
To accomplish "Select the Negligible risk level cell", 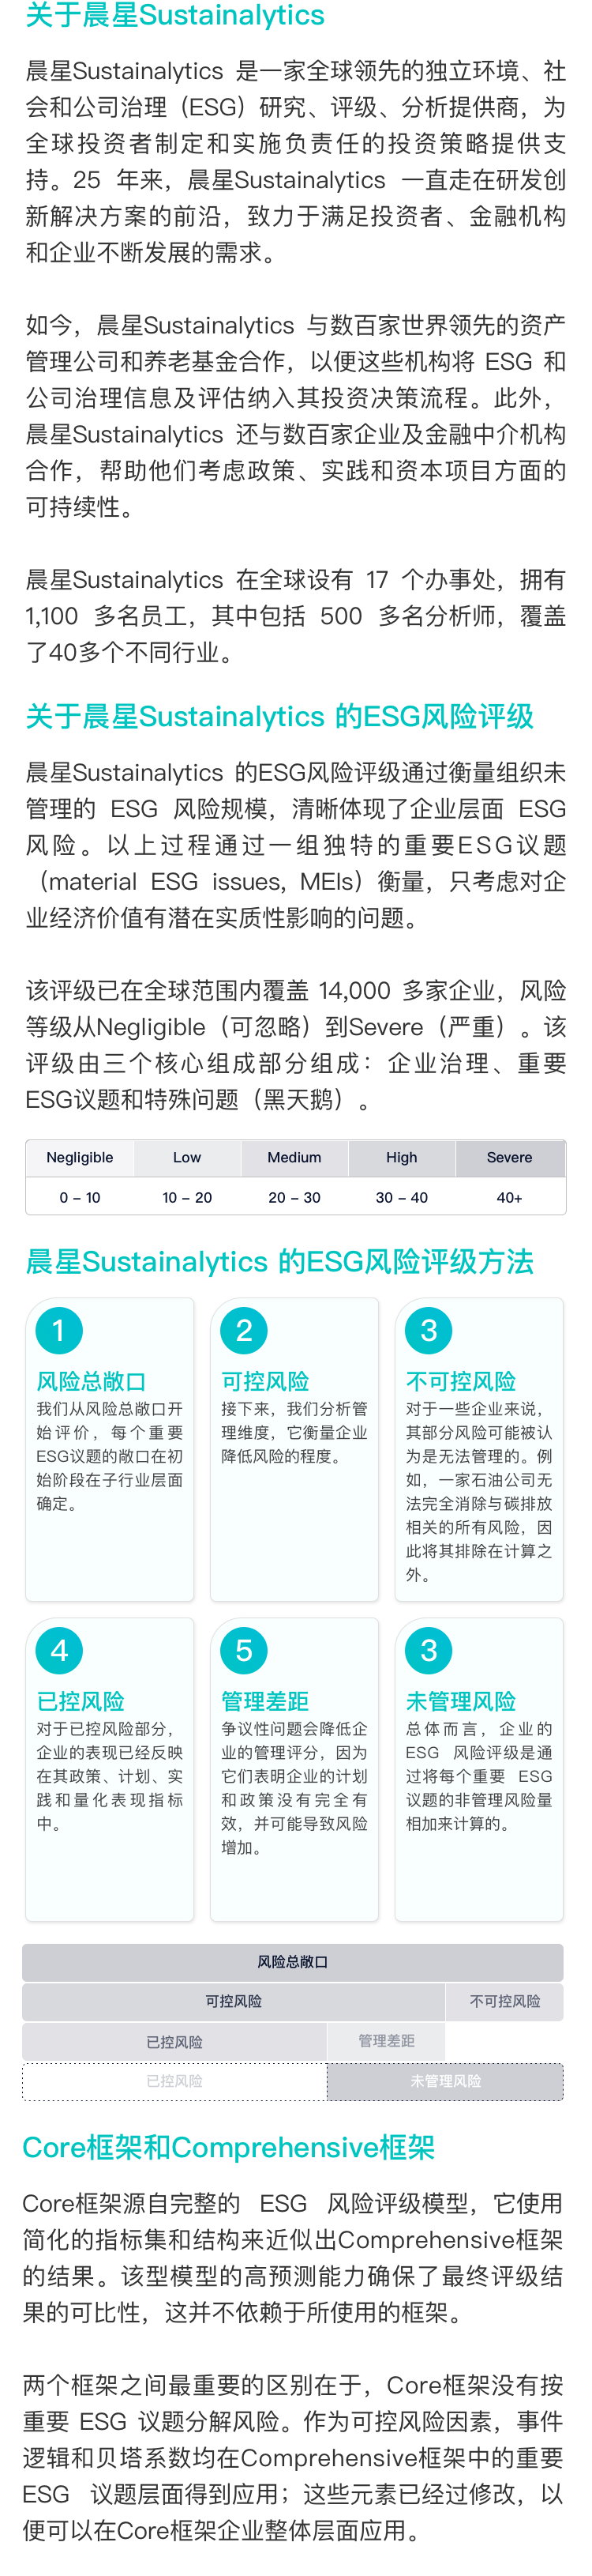I will pyautogui.click(x=80, y=1157).
